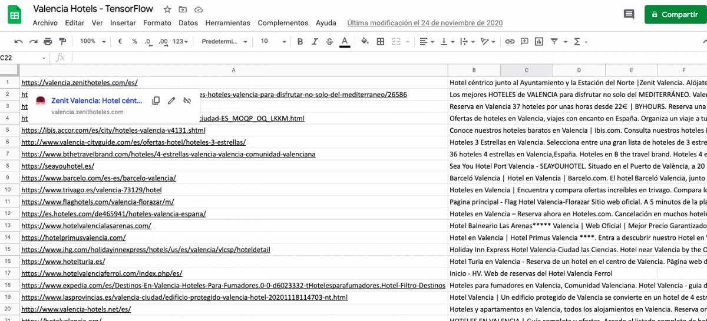Screen dimensions: 707x321
Task: Open vertical align dropdown
Action: pyautogui.click(x=447, y=42)
